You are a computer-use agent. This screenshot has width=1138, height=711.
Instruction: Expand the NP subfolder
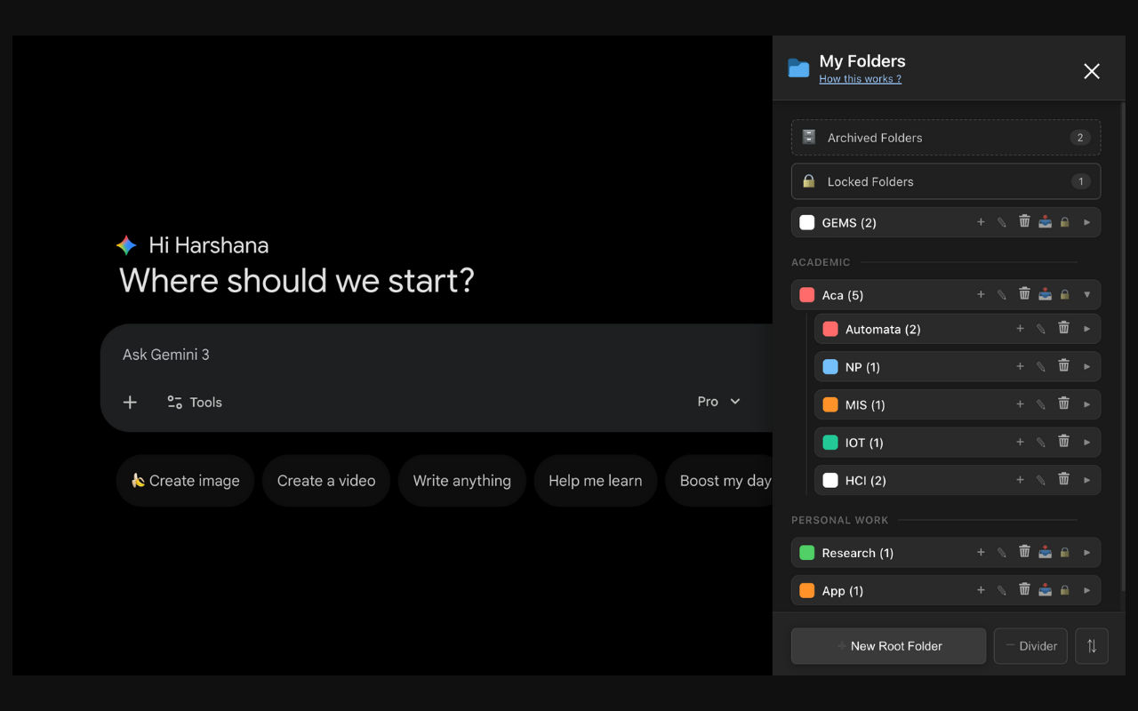(1086, 366)
